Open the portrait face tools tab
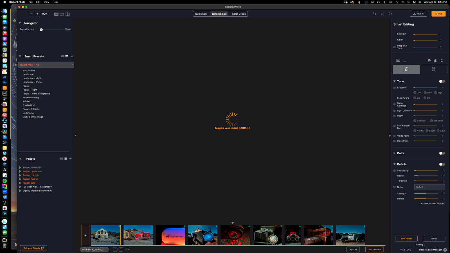Image resolution: width=450 pixels, height=253 pixels. pyautogui.click(x=433, y=69)
